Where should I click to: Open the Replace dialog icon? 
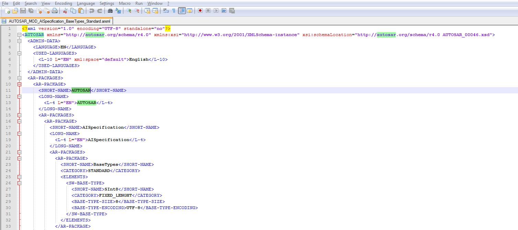[x=118, y=11]
